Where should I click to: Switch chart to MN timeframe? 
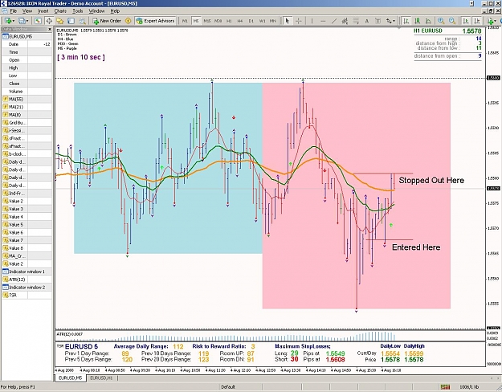point(273,21)
